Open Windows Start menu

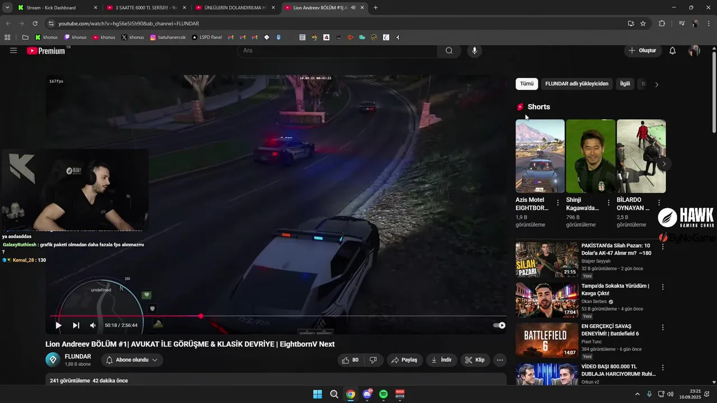(318, 394)
